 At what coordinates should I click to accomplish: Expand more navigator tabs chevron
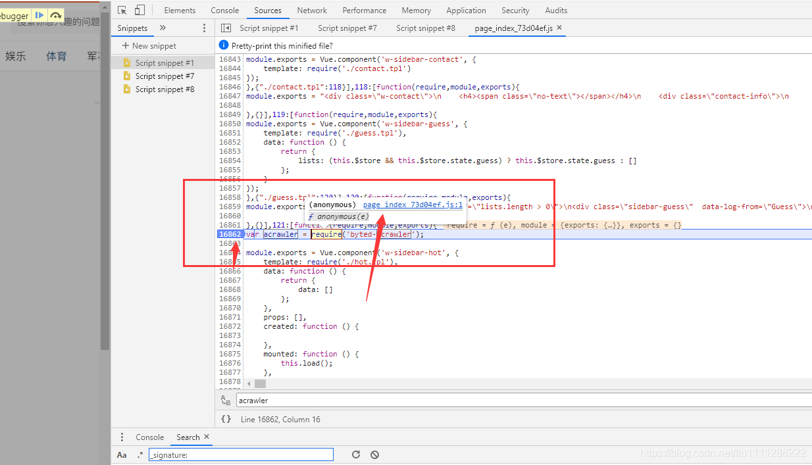[x=163, y=28]
